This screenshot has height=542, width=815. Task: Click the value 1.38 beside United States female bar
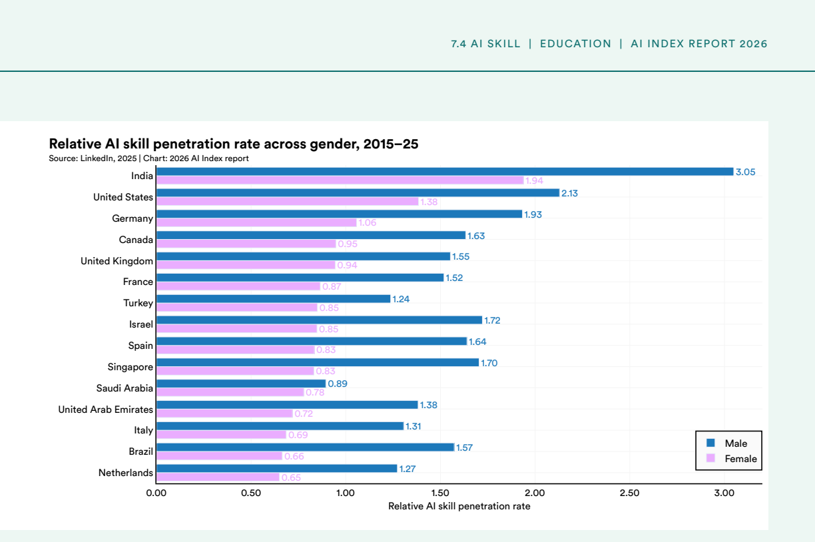pyautogui.click(x=429, y=202)
